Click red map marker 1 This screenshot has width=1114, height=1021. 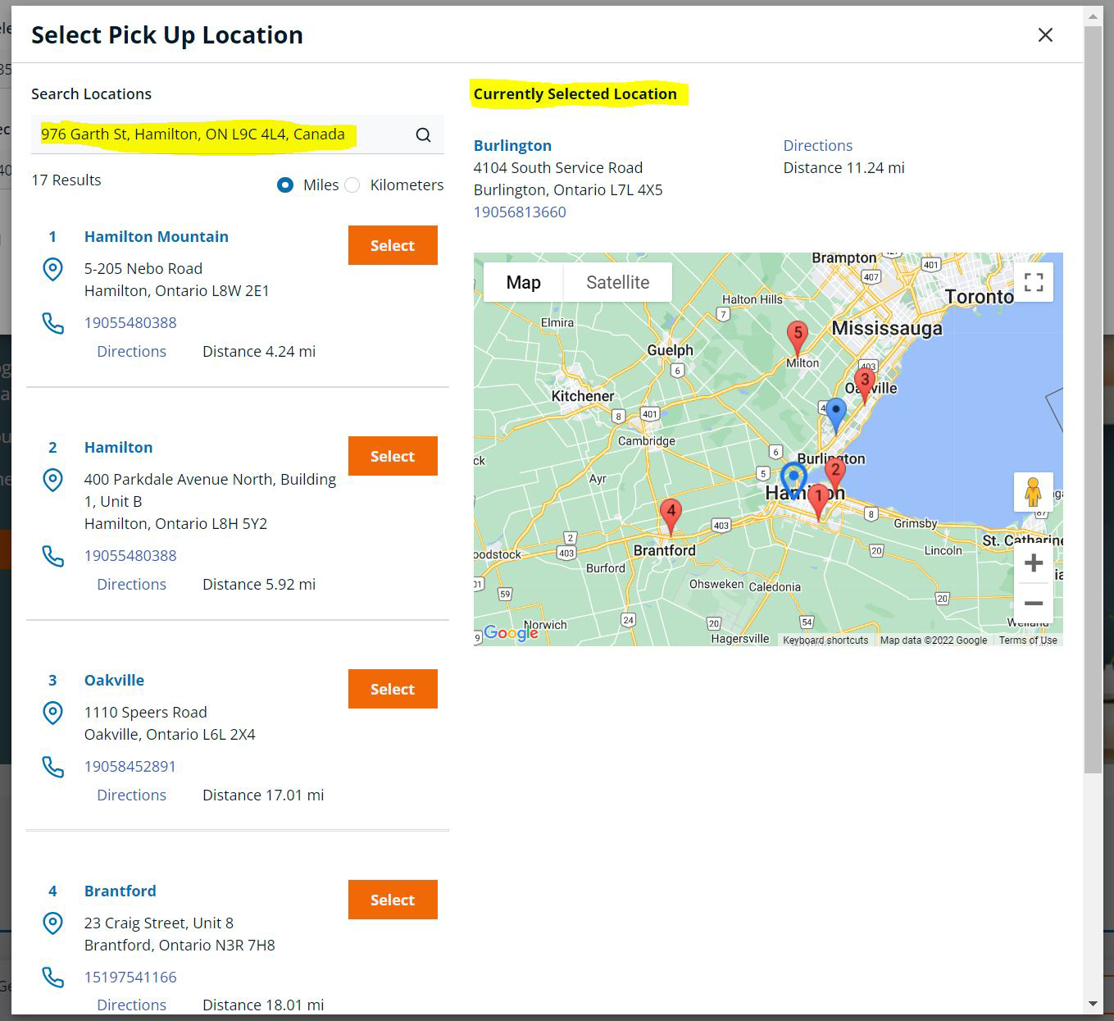pos(818,502)
